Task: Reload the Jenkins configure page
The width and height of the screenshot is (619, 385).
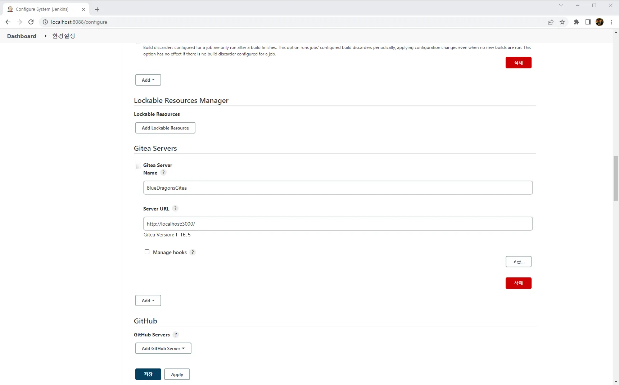Action: 31,22
